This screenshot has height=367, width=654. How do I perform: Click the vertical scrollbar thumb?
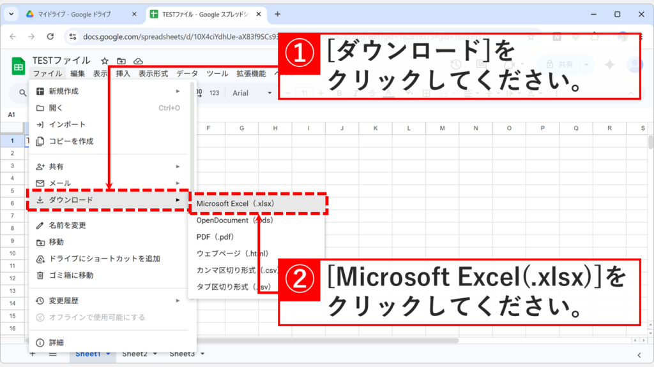coord(651,142)
